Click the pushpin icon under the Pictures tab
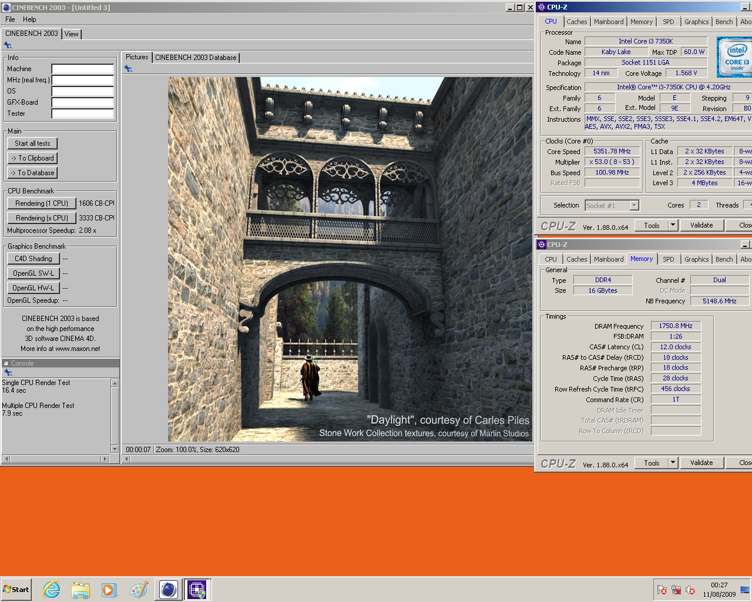The image size is (752, 602). point(128,69)
